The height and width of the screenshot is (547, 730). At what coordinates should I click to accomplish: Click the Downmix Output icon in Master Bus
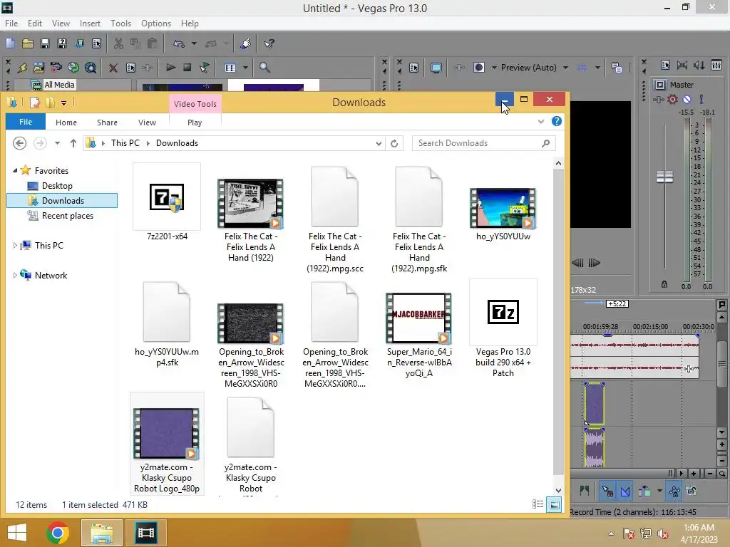click(x=682, y=65)
